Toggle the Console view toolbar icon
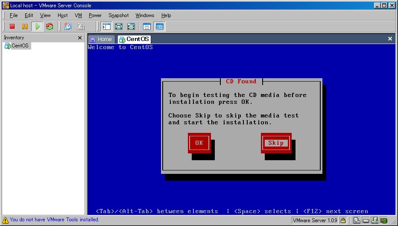 coord(160,26)
